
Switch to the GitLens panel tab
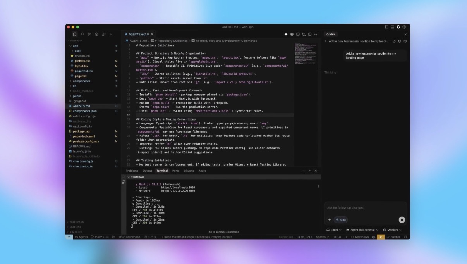point(189,171)
